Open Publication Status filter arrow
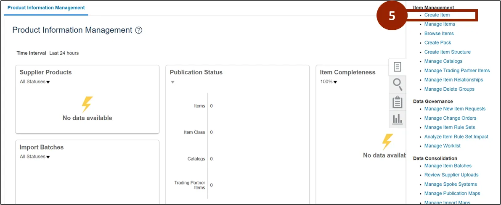Image resolution: width=501 pixels, height=205 pixels. [x=172, y=82]
